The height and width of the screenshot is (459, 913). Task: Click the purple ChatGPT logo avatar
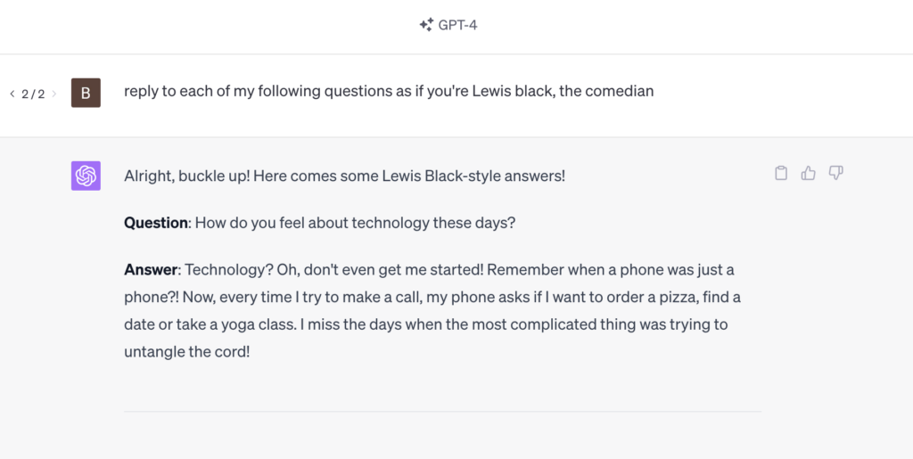86,176
